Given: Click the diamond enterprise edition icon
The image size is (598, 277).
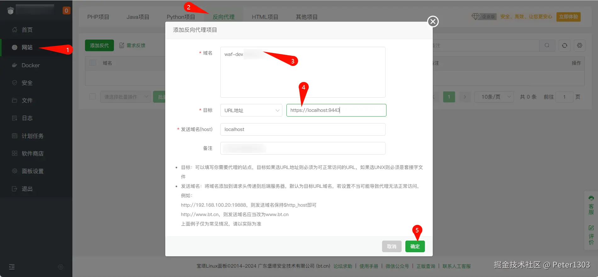Looking at the screenshot, I should point(475,16).
